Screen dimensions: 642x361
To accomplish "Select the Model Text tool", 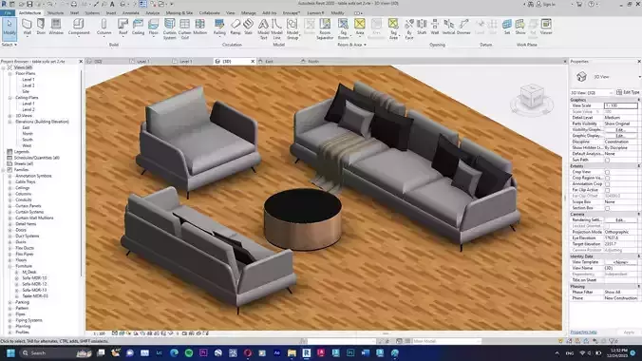I will pyautogui.click(x=263, y=29).
